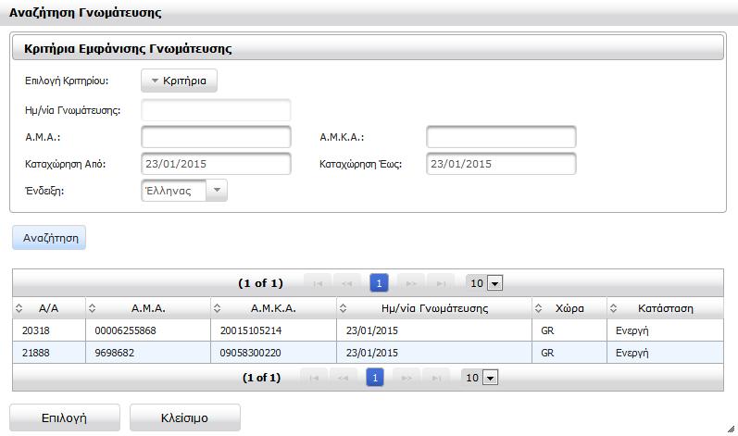The width and height of the screenshot is (738, 436).
Task: Click the Καταχώρηση Έως date field
Action: pos(501,164)
